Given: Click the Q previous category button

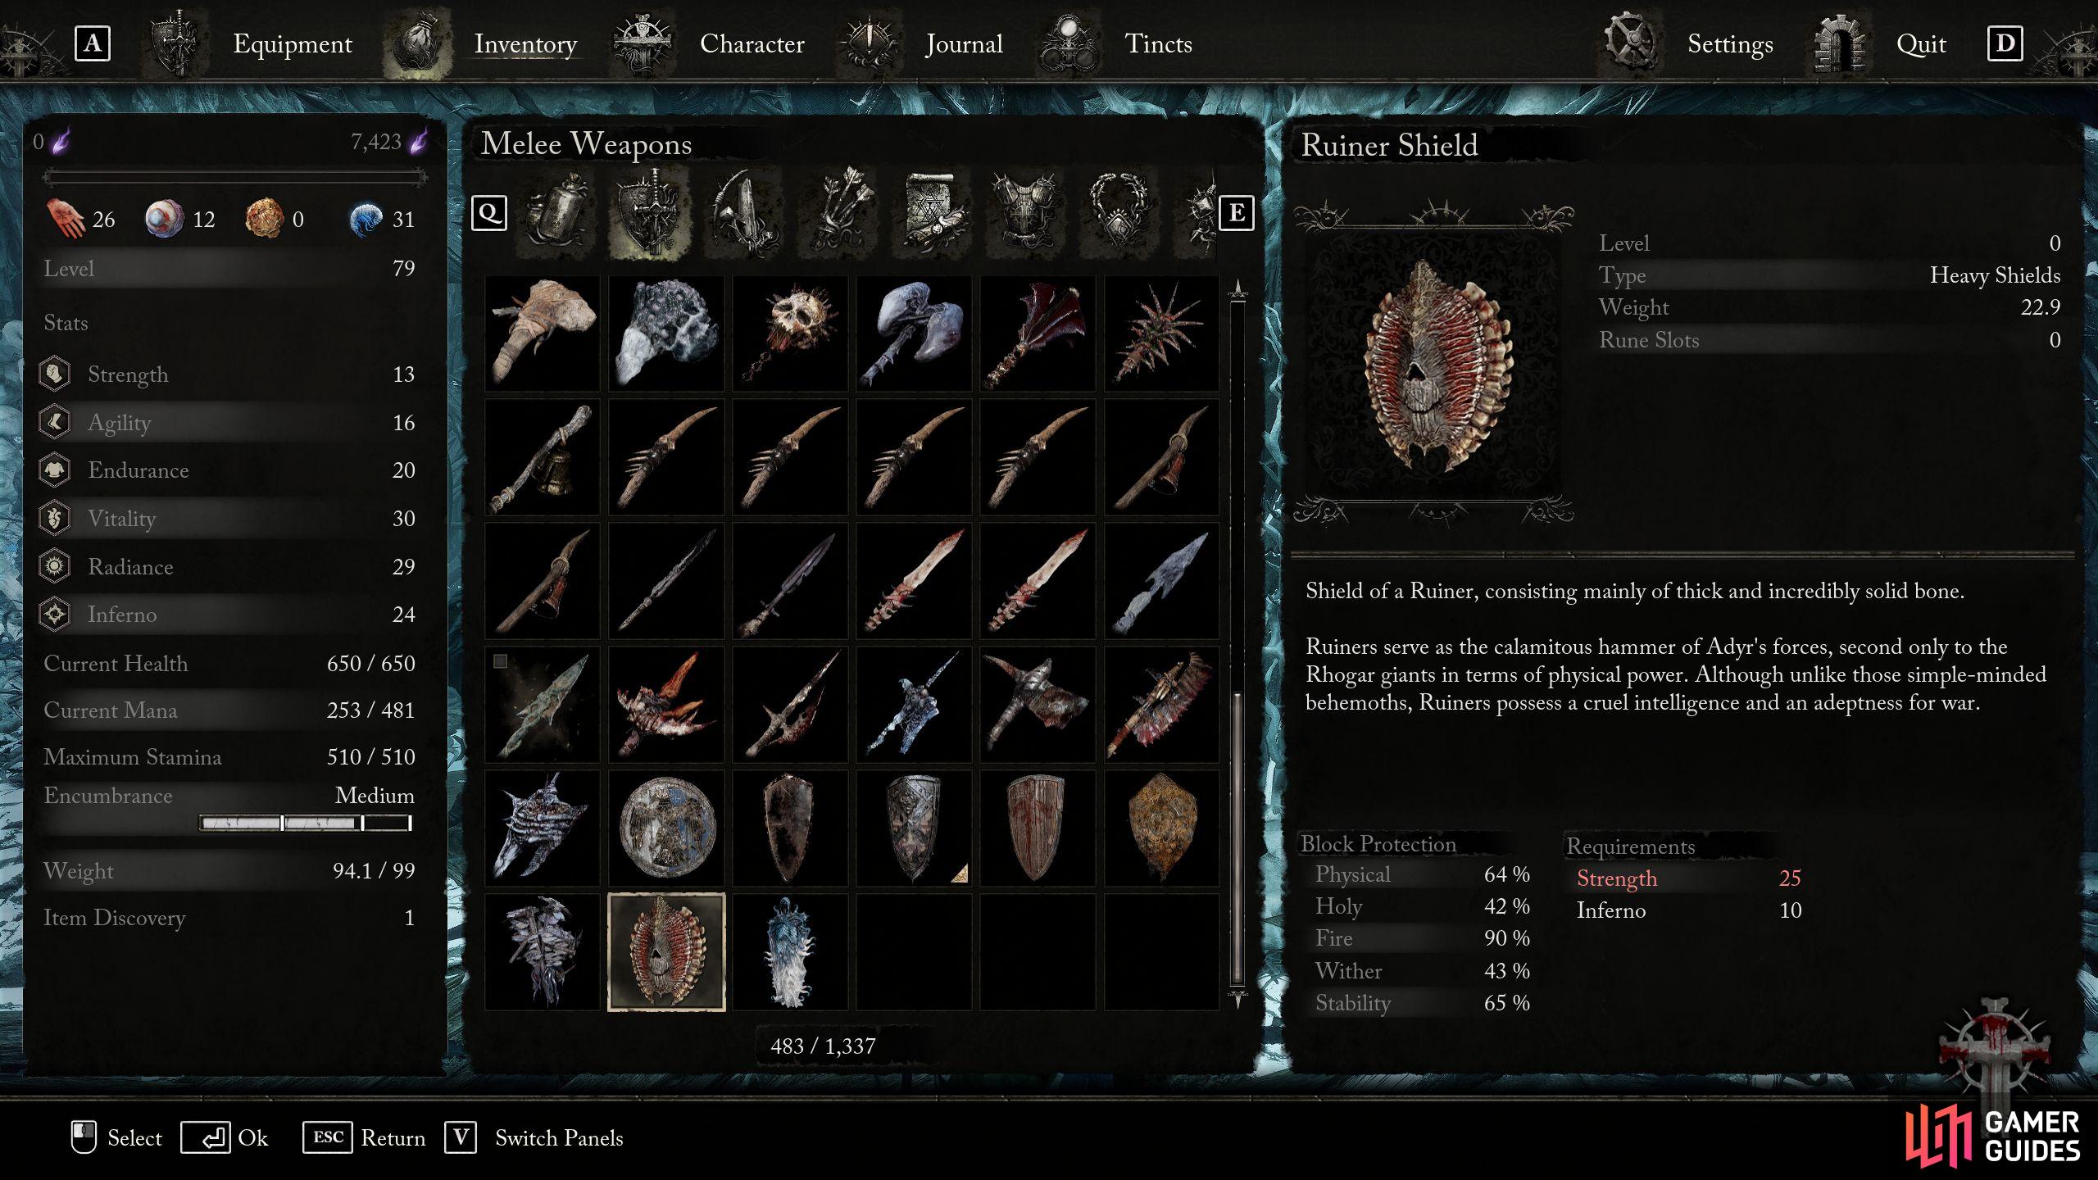Looking at the screenshot, I should pyautogui.click(x=489, y=213).
